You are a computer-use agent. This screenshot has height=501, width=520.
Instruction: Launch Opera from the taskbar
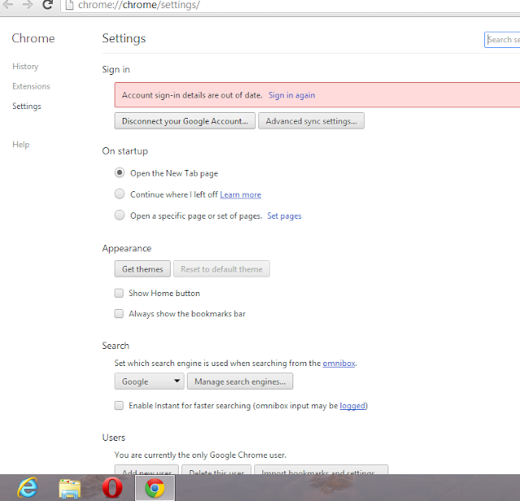pos(112,487)
